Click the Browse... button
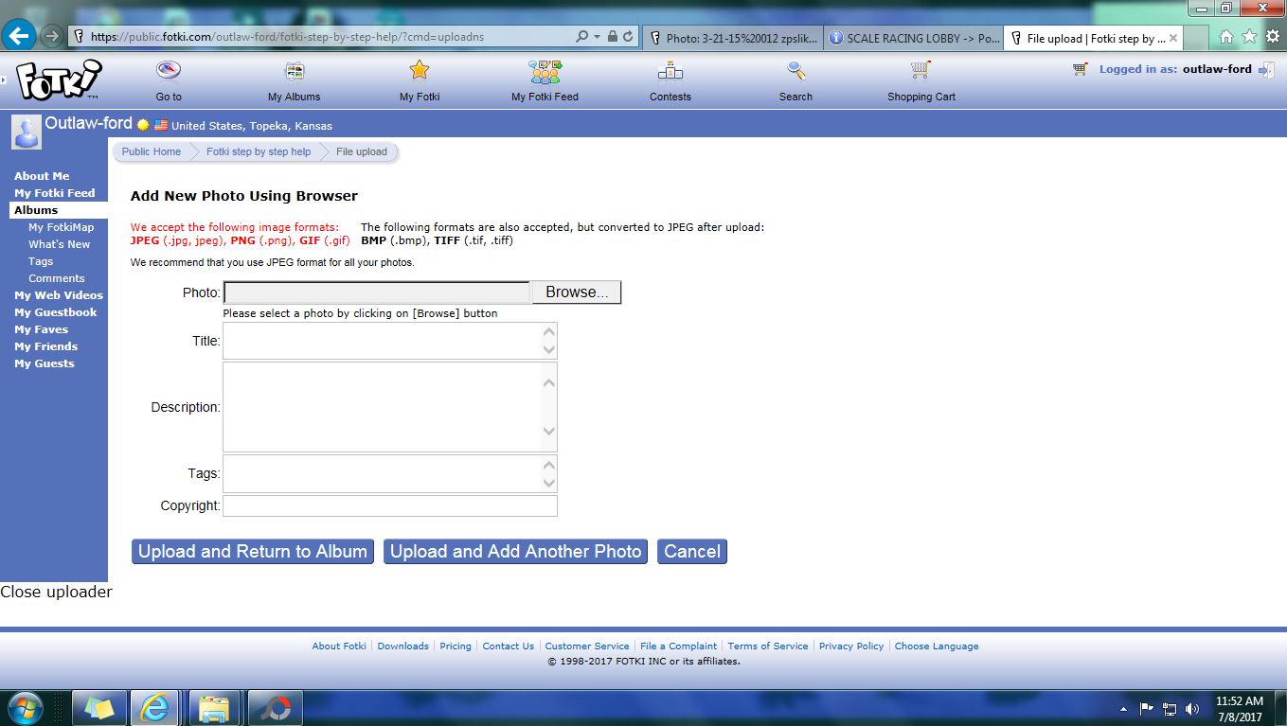The height and width of the screenshot is (726, 1287). 576,292
